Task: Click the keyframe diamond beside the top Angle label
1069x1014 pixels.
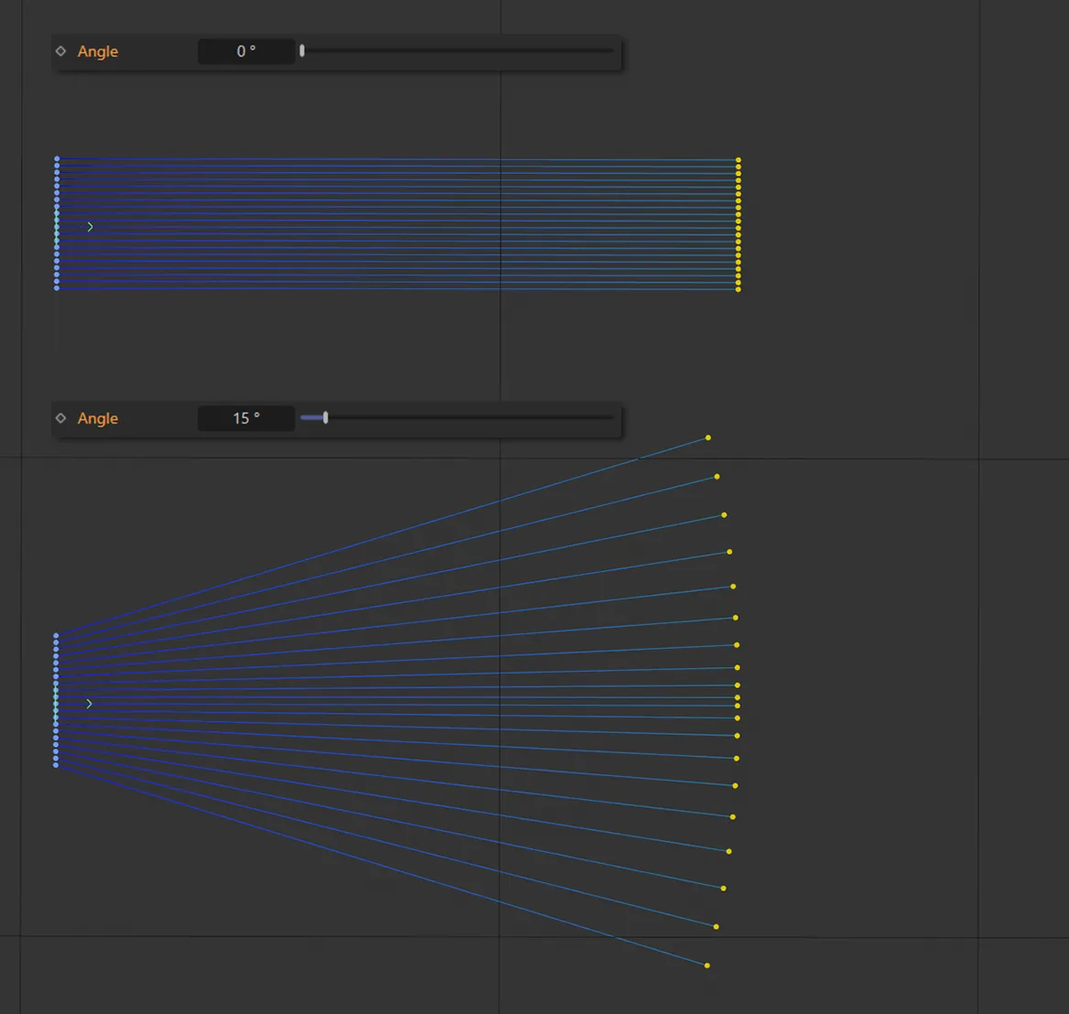Action: coord(60,51)
